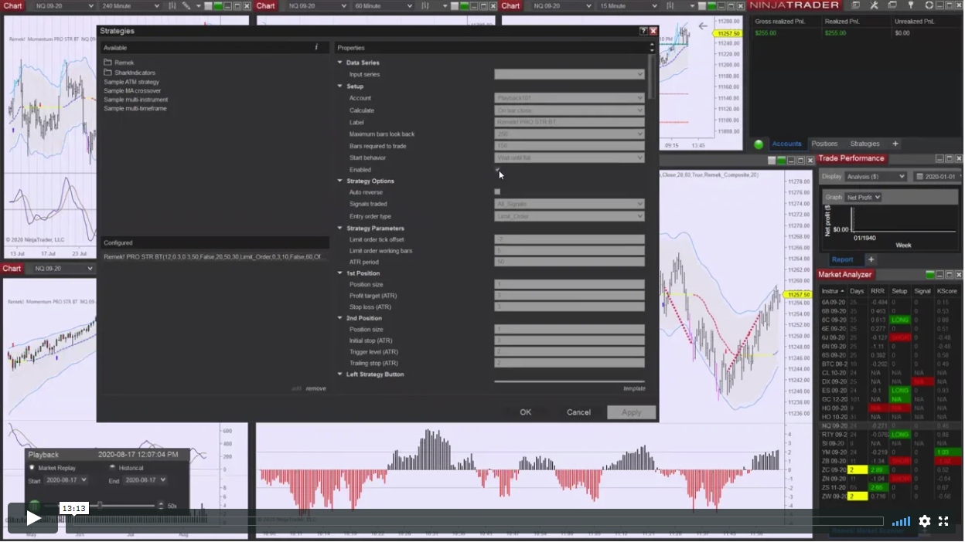965x542 pixels.
Task: Select Sample multi-timeframe strategy
Action: [x=135, y=109]
